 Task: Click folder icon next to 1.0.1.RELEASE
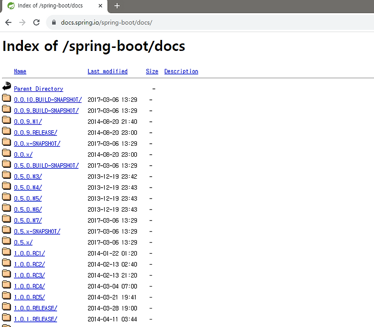click(x=6, y=318)
